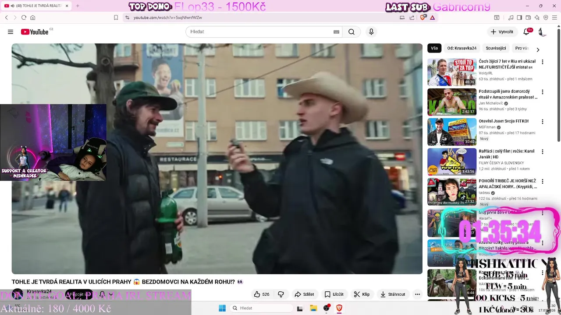The height and width of the screenshot is (315, 561).
Task: Open the on-screen keyboard in the search box
Action: (x=336, y=32)
